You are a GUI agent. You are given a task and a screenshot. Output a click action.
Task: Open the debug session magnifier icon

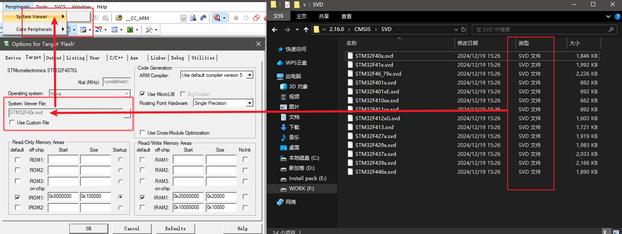click(x=218, y=18)
